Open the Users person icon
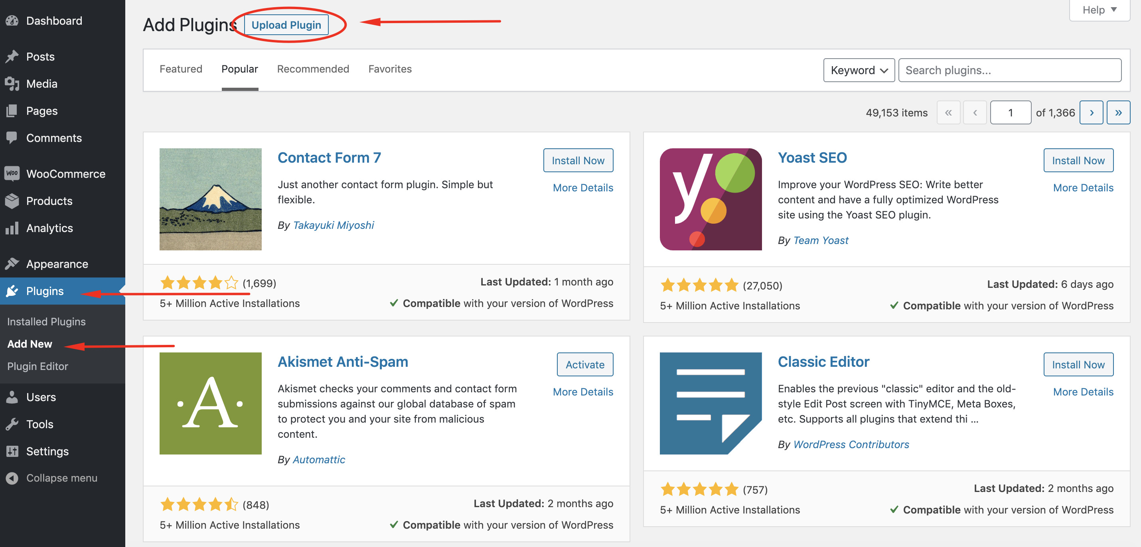 pyautogui.click(x=12, y=397)
